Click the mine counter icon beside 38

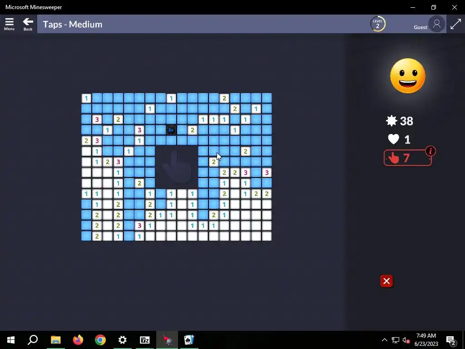pos(391,121)
